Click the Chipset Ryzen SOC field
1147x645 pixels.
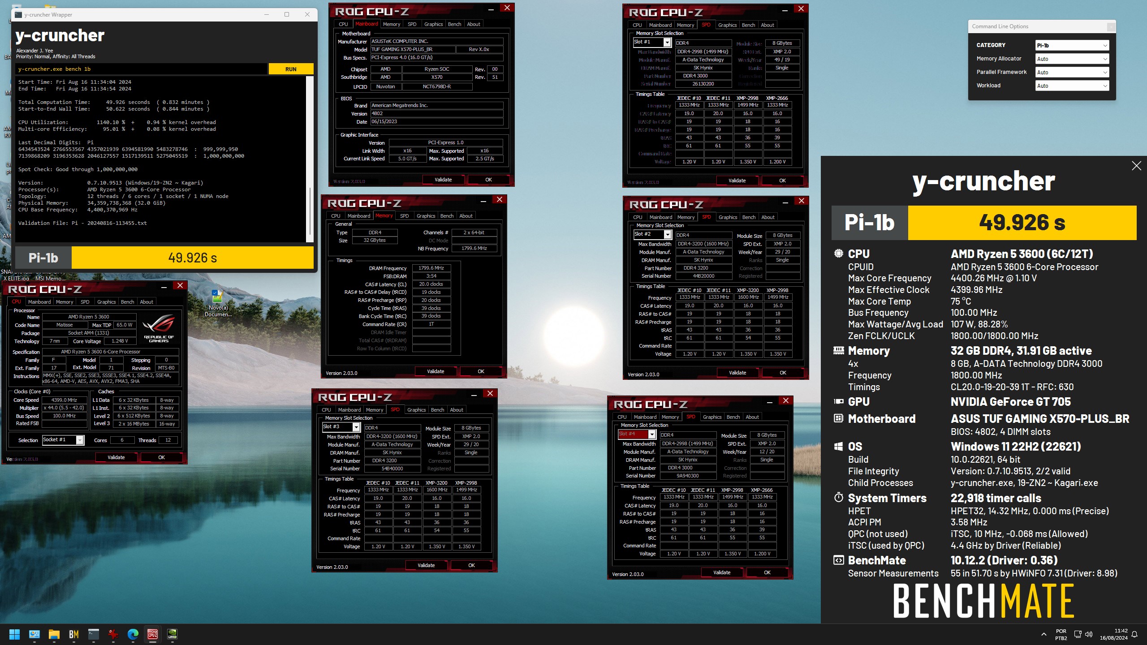(437, 69)
